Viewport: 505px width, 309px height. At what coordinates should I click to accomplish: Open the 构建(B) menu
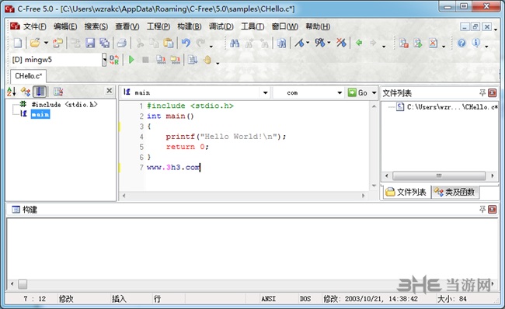pyautogui.click(x=190, y=26)
